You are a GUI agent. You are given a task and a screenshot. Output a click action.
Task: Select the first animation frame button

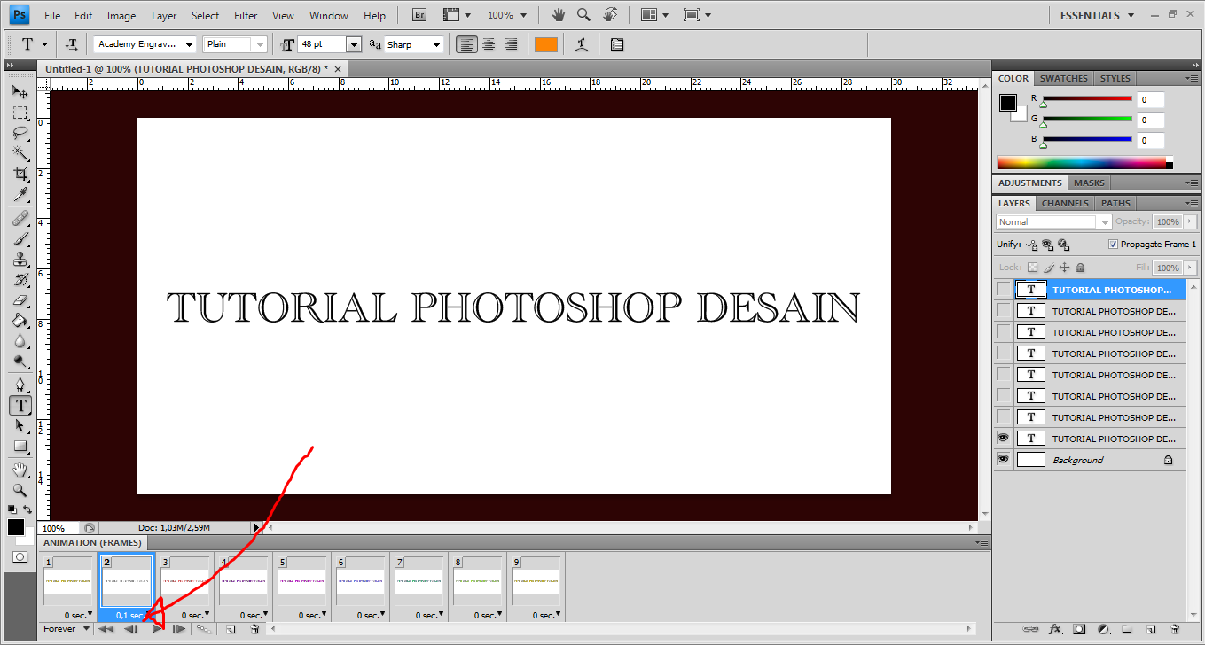coord(106,629)
